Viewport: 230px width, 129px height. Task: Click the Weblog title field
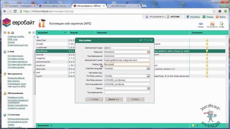(127, 64)
